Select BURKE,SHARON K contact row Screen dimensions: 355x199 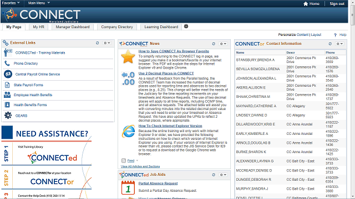(x=291, y=152)
